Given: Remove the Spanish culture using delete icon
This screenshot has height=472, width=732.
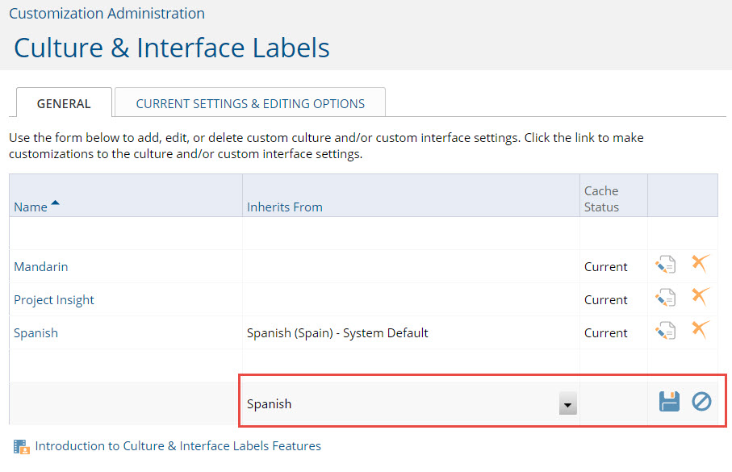Looking at the screenshot, I should pos(701,330).
